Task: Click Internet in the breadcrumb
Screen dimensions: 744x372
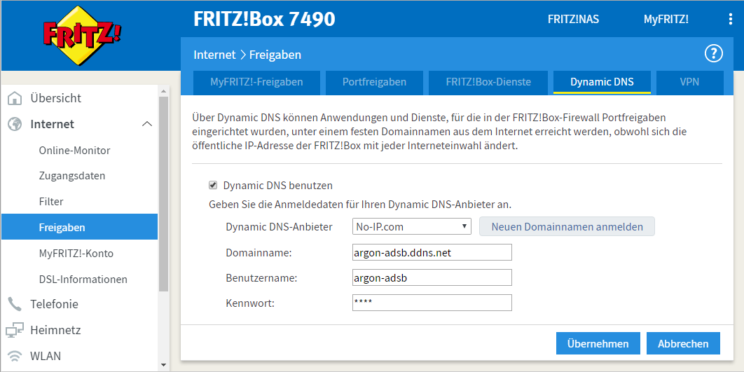Action: click(x=214, y=55)
